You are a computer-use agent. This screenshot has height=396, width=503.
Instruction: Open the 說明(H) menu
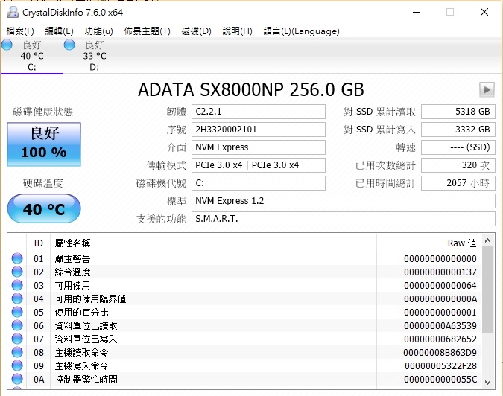[x=238, y=31]
